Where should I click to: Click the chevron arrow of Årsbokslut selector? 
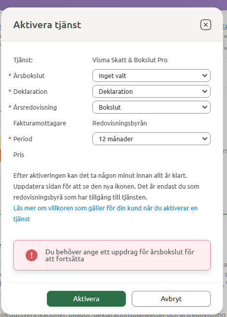[205, 76]
